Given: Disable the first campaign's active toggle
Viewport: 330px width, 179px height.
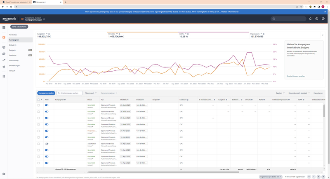Looking at the screenshot, I should pos(47,105).
